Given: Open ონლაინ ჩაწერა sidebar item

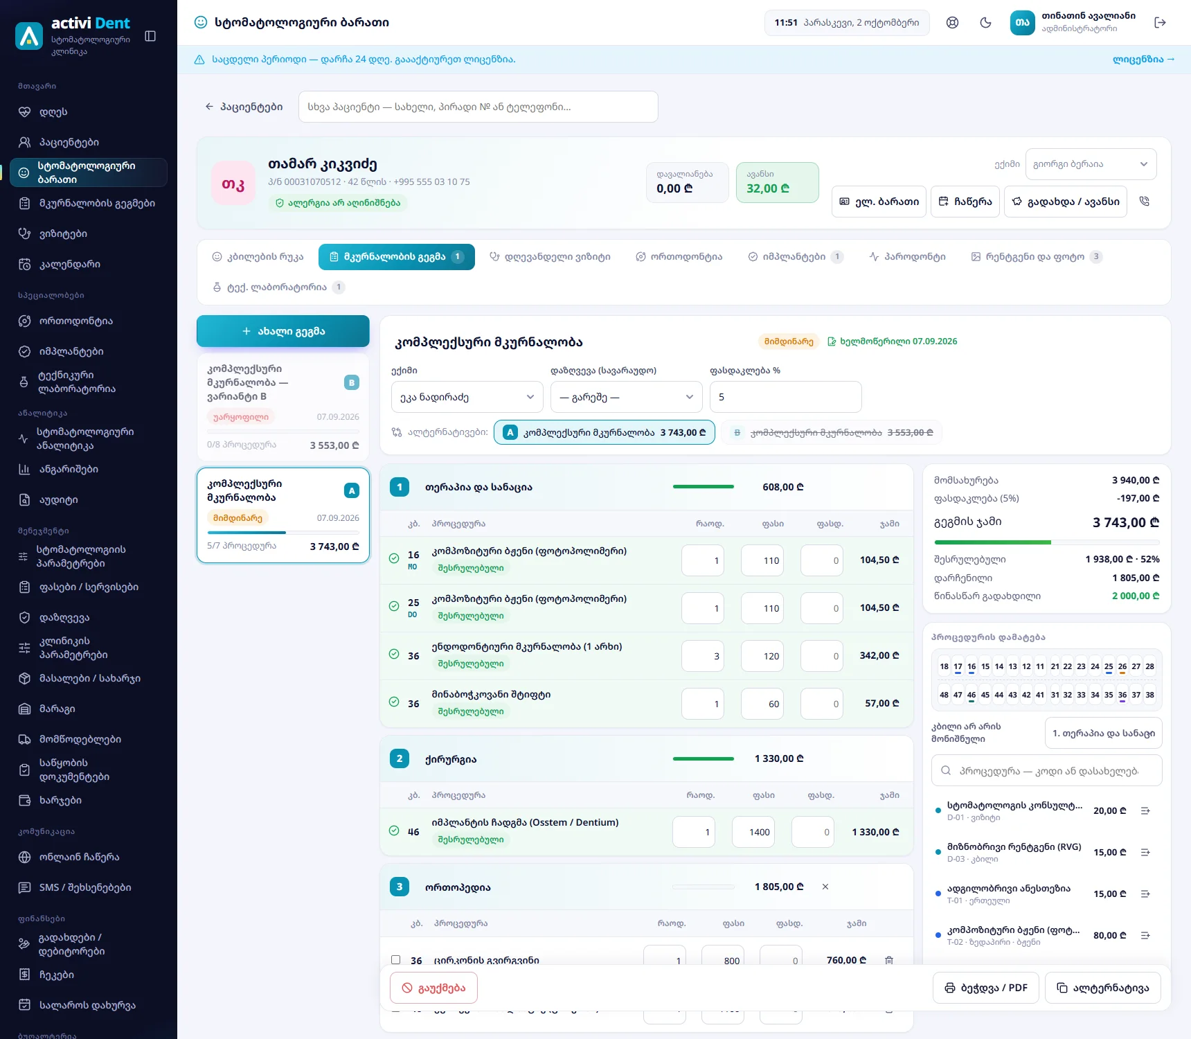Looking at the screenshot, I should (x=89, y=857).
